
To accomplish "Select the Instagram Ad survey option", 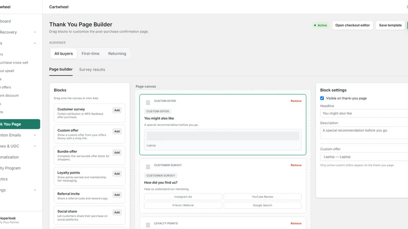I will click(183, 197).
